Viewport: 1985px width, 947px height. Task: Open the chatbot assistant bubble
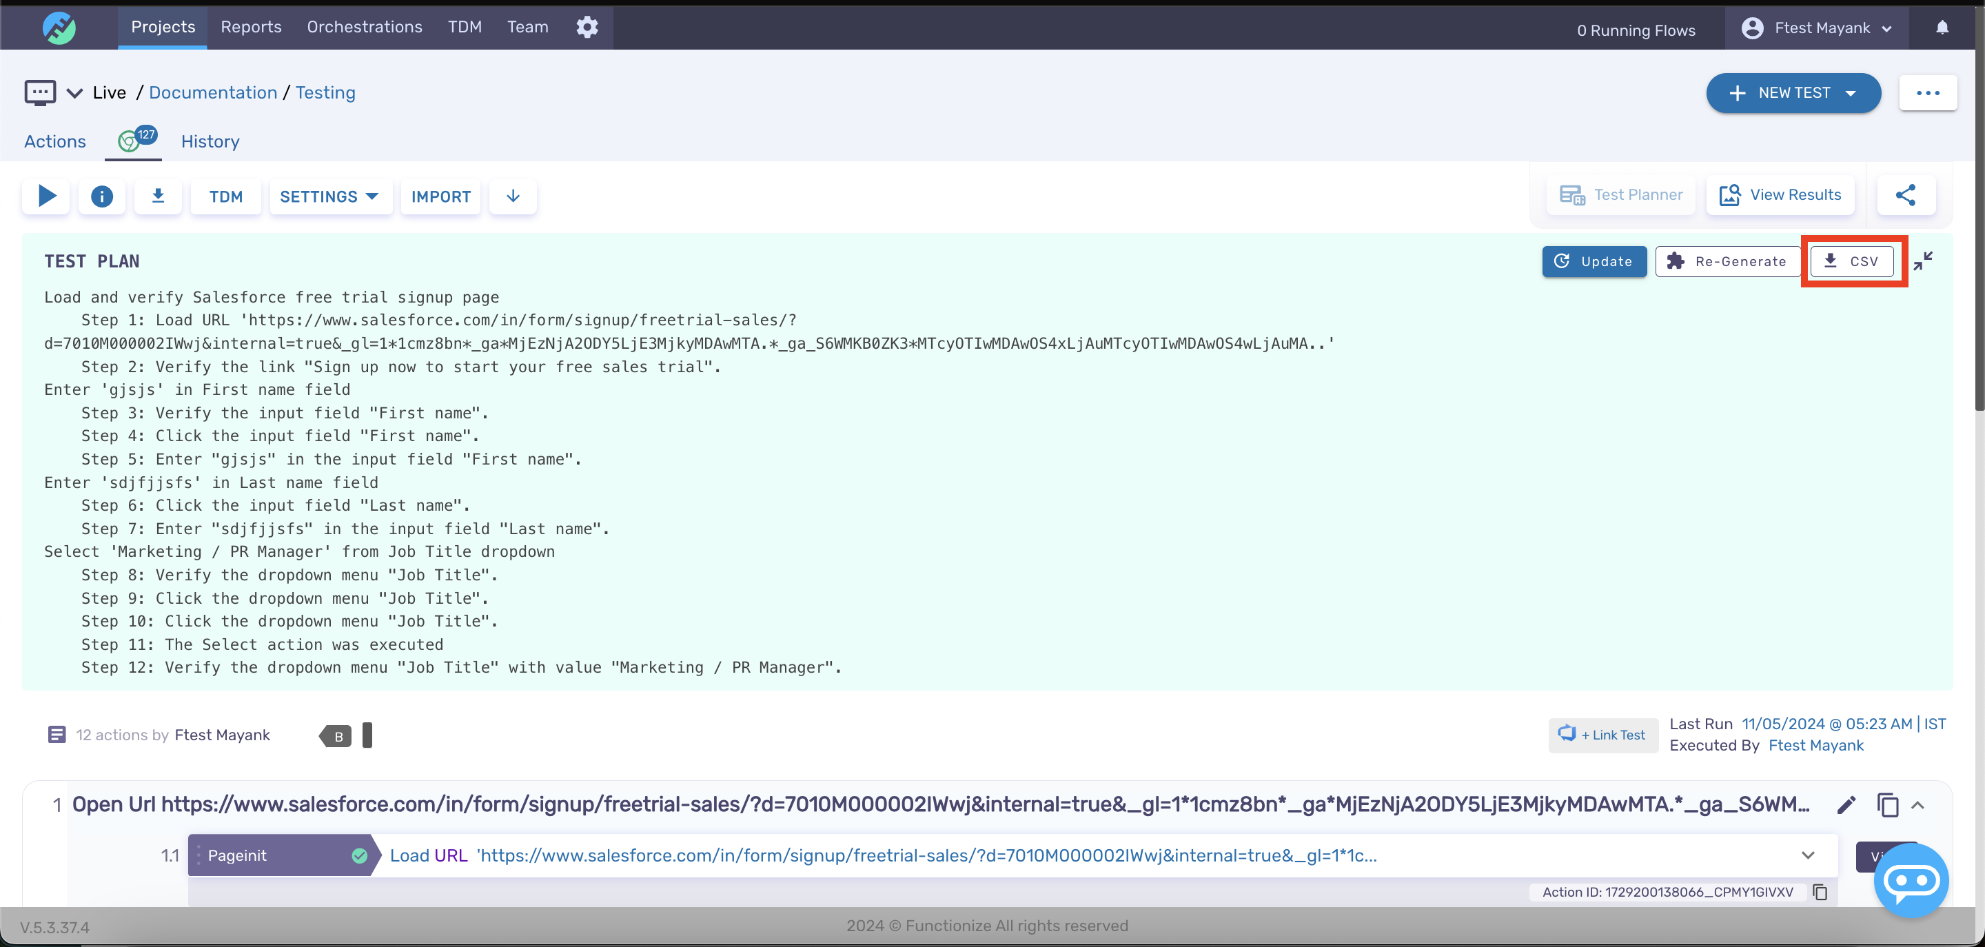[x=1911, y=880]
